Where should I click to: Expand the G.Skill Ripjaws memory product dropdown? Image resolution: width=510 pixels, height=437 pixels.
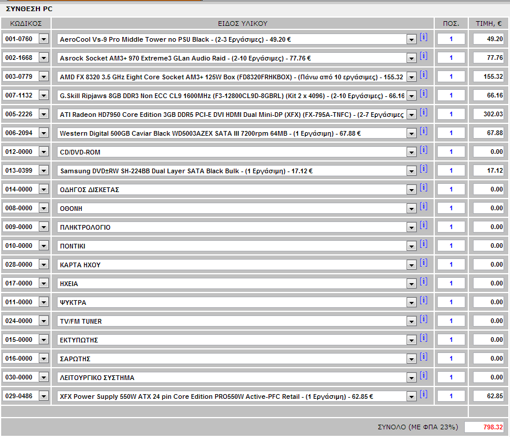point(411,96)
